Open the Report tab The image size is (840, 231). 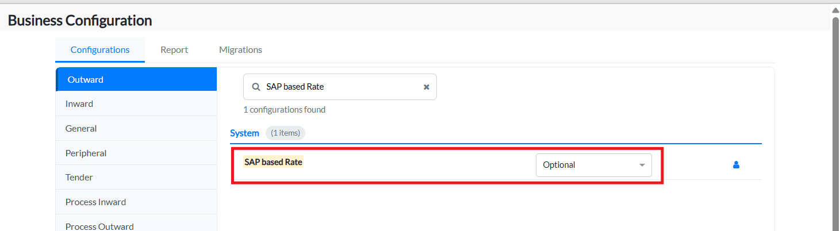coord(174,50)
